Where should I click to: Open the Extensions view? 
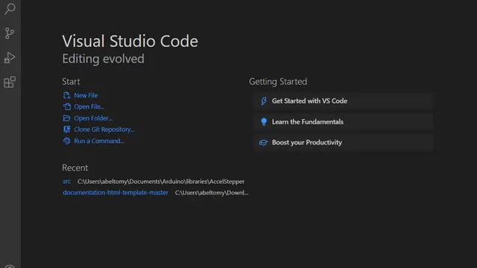coord(10,82)
